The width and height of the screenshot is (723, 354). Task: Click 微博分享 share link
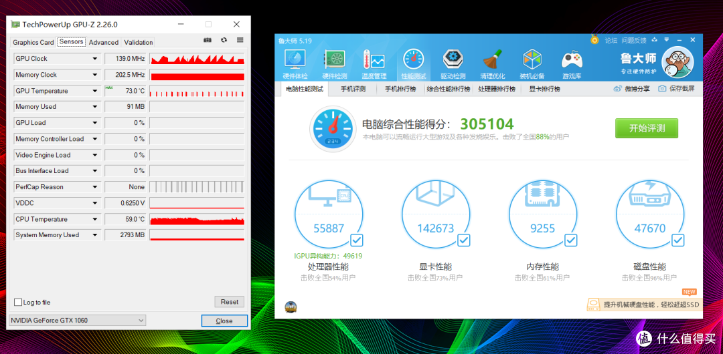click(632, 89)
